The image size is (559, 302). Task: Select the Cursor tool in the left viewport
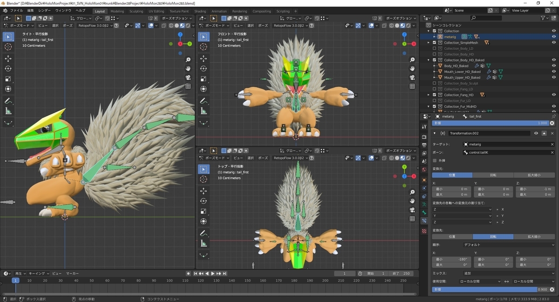8,47
